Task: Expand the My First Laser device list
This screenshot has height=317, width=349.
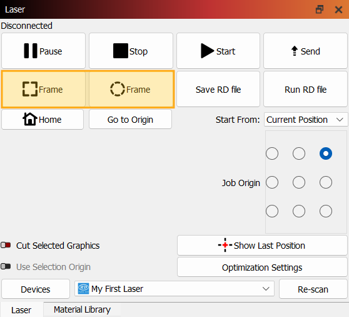Action: (174, 289)
